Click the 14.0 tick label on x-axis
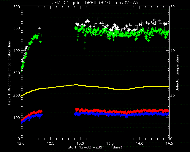 tap(140, 143)
